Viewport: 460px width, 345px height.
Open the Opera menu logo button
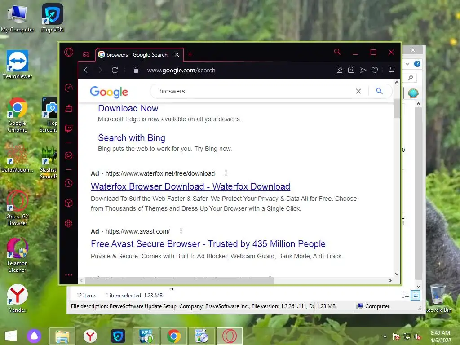(69, 52)
